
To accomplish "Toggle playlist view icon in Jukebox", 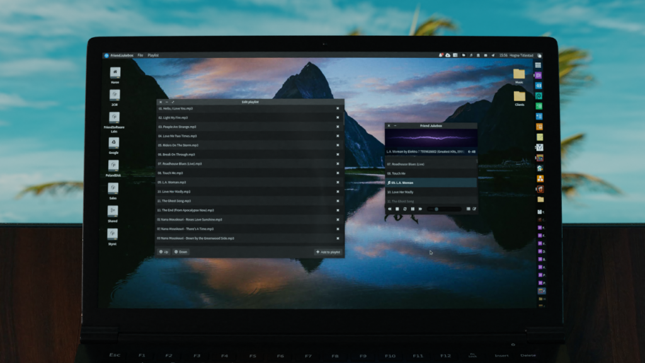I will pyautogui.click(x=468, y=209).
